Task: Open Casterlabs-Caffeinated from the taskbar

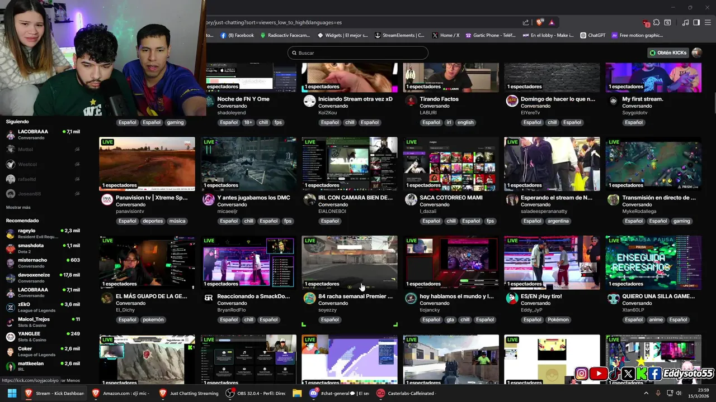Action: point(406,393)
